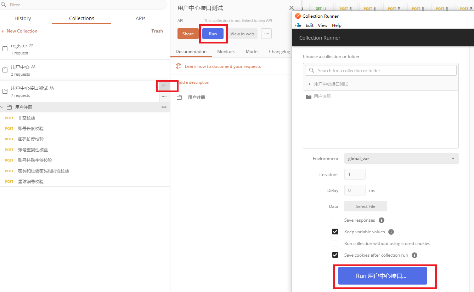Image resolution: width=474 pixels, height=292 pixels.
Task: Switch to the Collections tab
Action: (81, 18)
